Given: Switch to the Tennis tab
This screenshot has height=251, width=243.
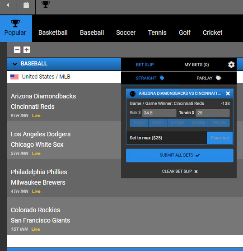Looking at the screenshot, I should tap(157, 33).
